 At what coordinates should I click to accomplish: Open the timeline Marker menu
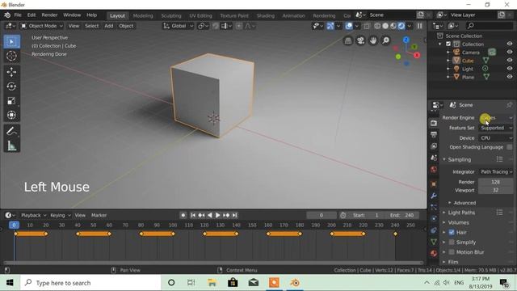pyautogui.click(x=99, y=215)
